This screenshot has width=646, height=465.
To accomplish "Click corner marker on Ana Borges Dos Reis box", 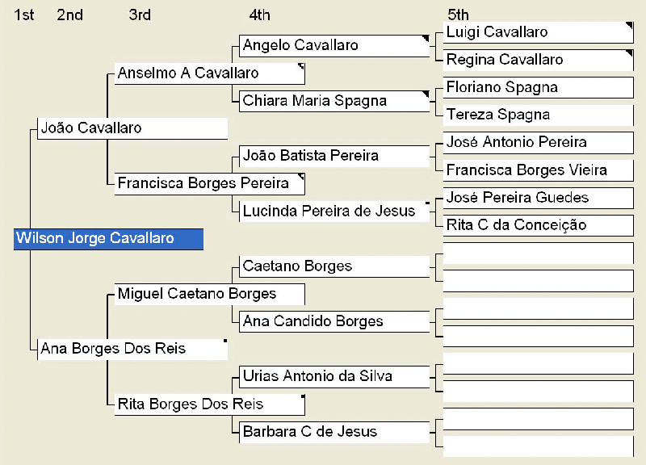I will [x=225, y=341].
